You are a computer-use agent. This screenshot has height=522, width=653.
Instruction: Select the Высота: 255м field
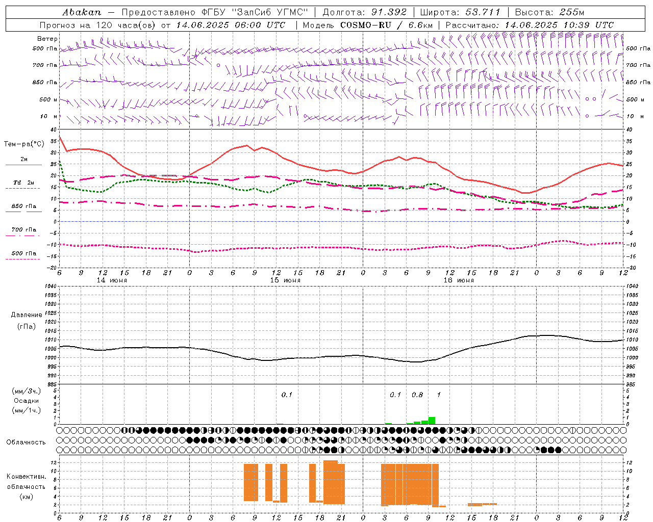[549, 12]
